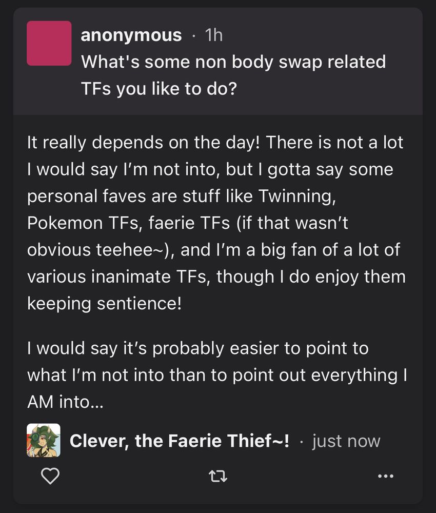Image resolution: width=436 pixels, height=513 pixels.
Task: Tap the heart icon to favorite the reply
Action: [x=50, y=476]
